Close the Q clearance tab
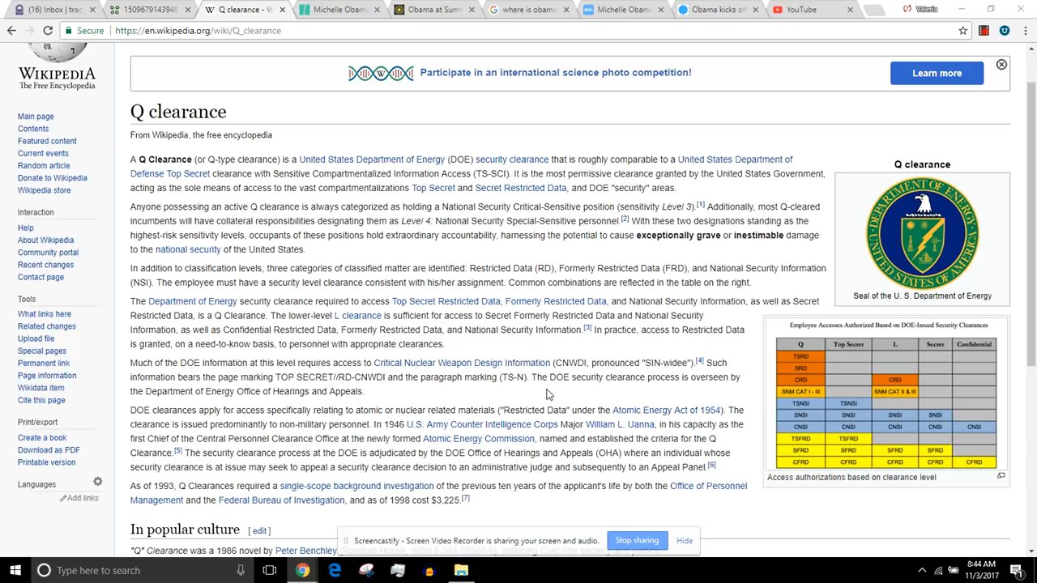Screen dimensions: 1037x583 click(281, 10)
